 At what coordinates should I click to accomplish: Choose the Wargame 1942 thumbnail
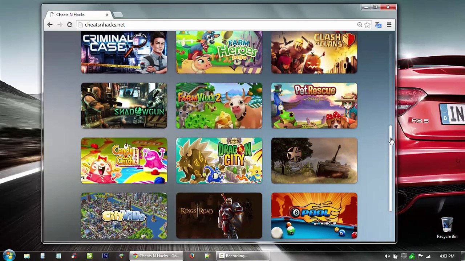point(314,161)
